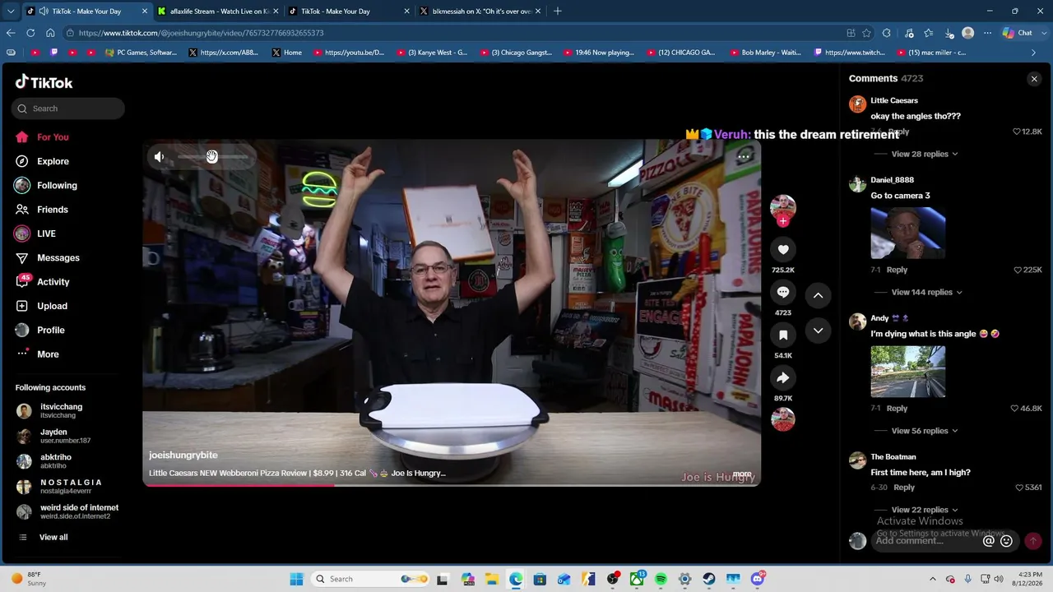Favorite this page with the star icon
This screenshot has height=592, width=1053.
[866, 33]
